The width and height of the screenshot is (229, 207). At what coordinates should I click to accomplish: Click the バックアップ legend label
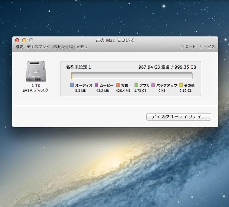point(167,85)
